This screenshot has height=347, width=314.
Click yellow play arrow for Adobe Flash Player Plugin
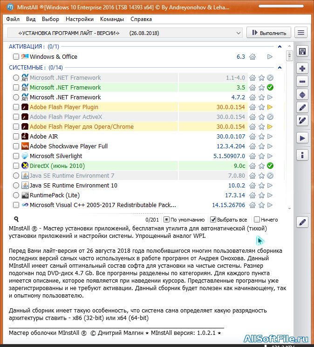click(270, 107)
